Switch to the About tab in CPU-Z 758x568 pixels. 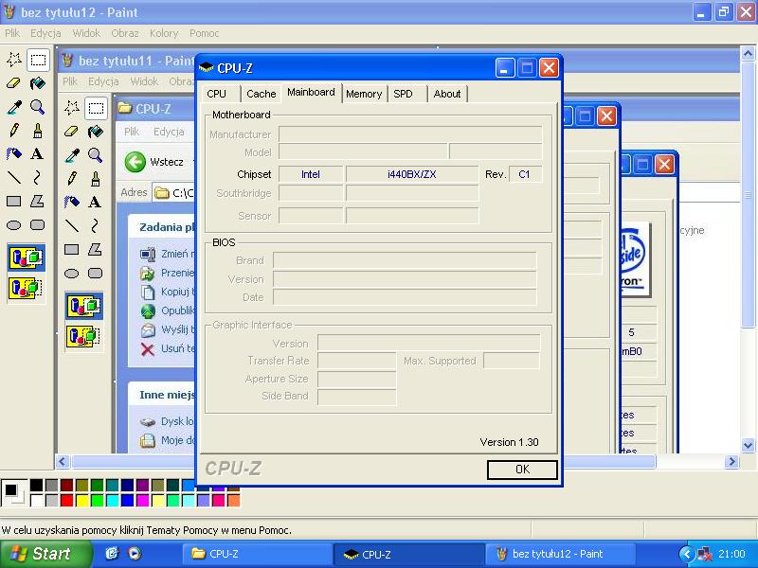(447, 94)
